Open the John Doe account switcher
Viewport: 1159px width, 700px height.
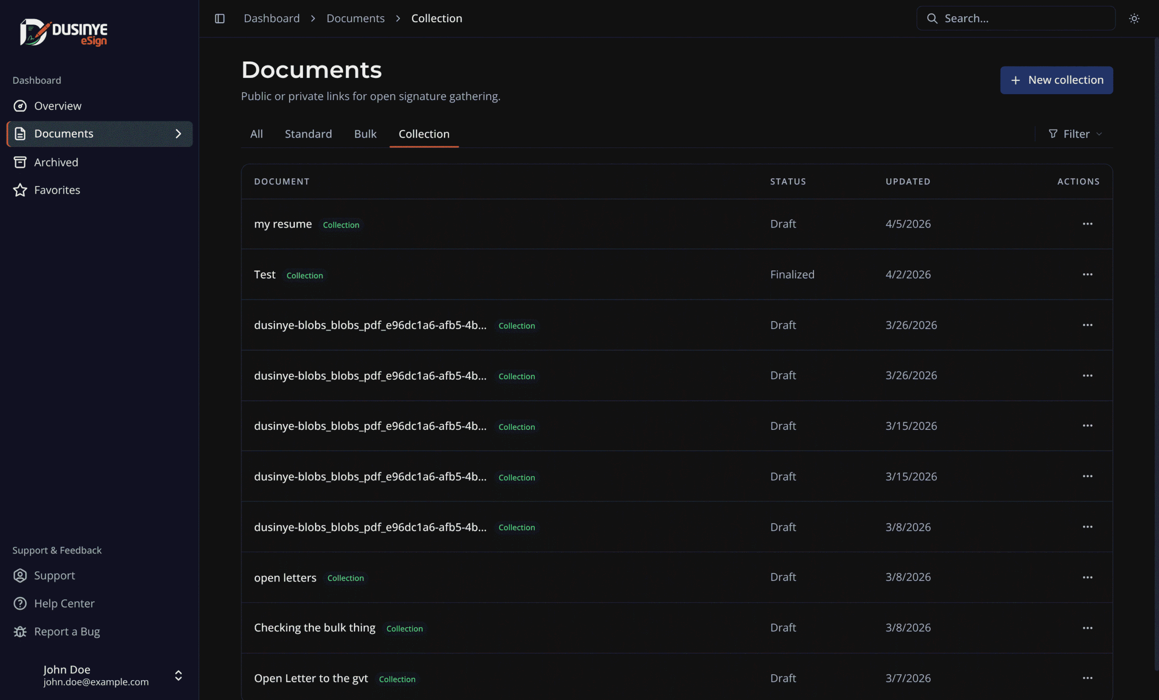point(99,675)
